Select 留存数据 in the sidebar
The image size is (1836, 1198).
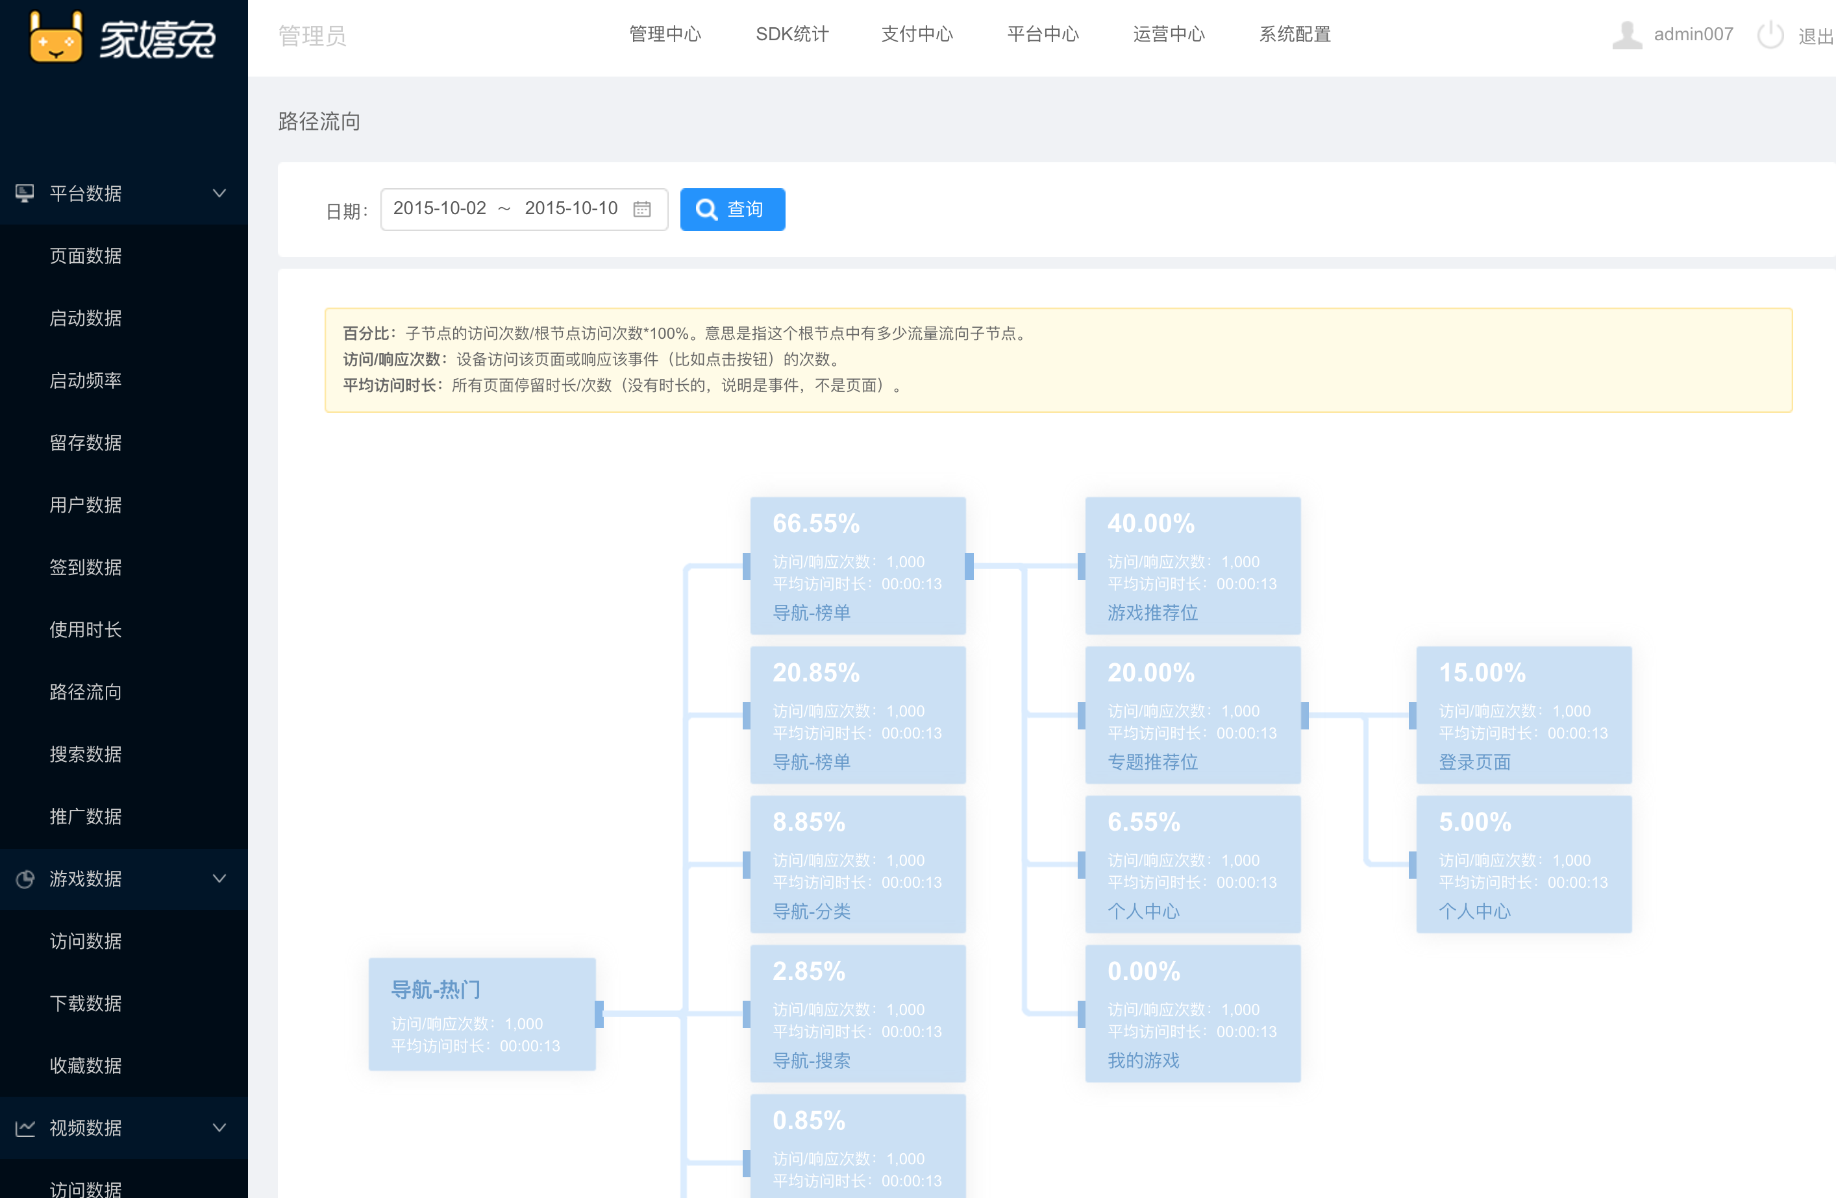[86, 443]
